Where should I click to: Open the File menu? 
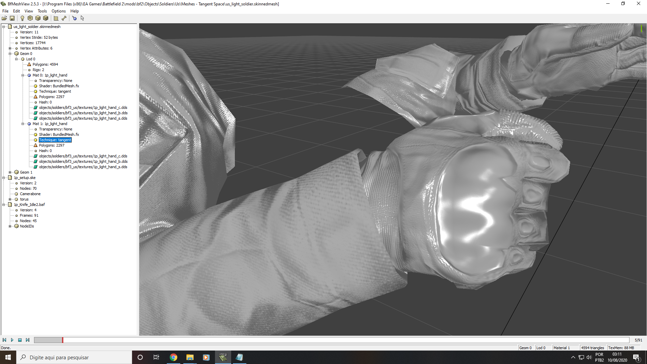point(5,11)
